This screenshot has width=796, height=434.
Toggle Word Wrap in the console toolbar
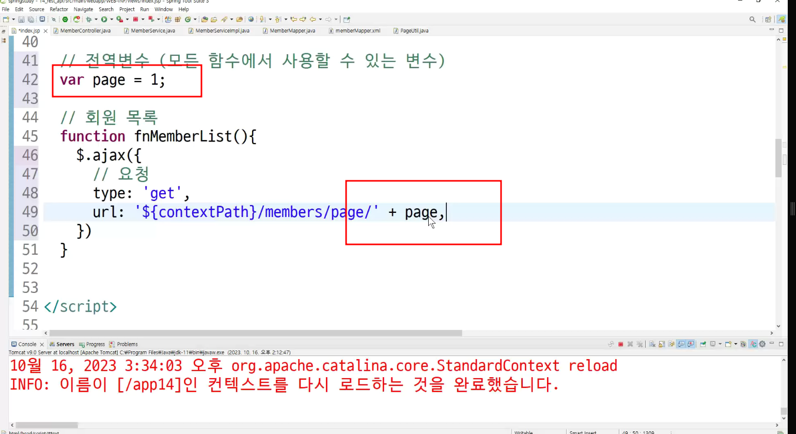672,344
